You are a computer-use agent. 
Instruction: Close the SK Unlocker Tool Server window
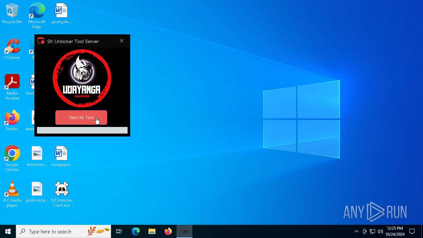(x=122, y=41)
